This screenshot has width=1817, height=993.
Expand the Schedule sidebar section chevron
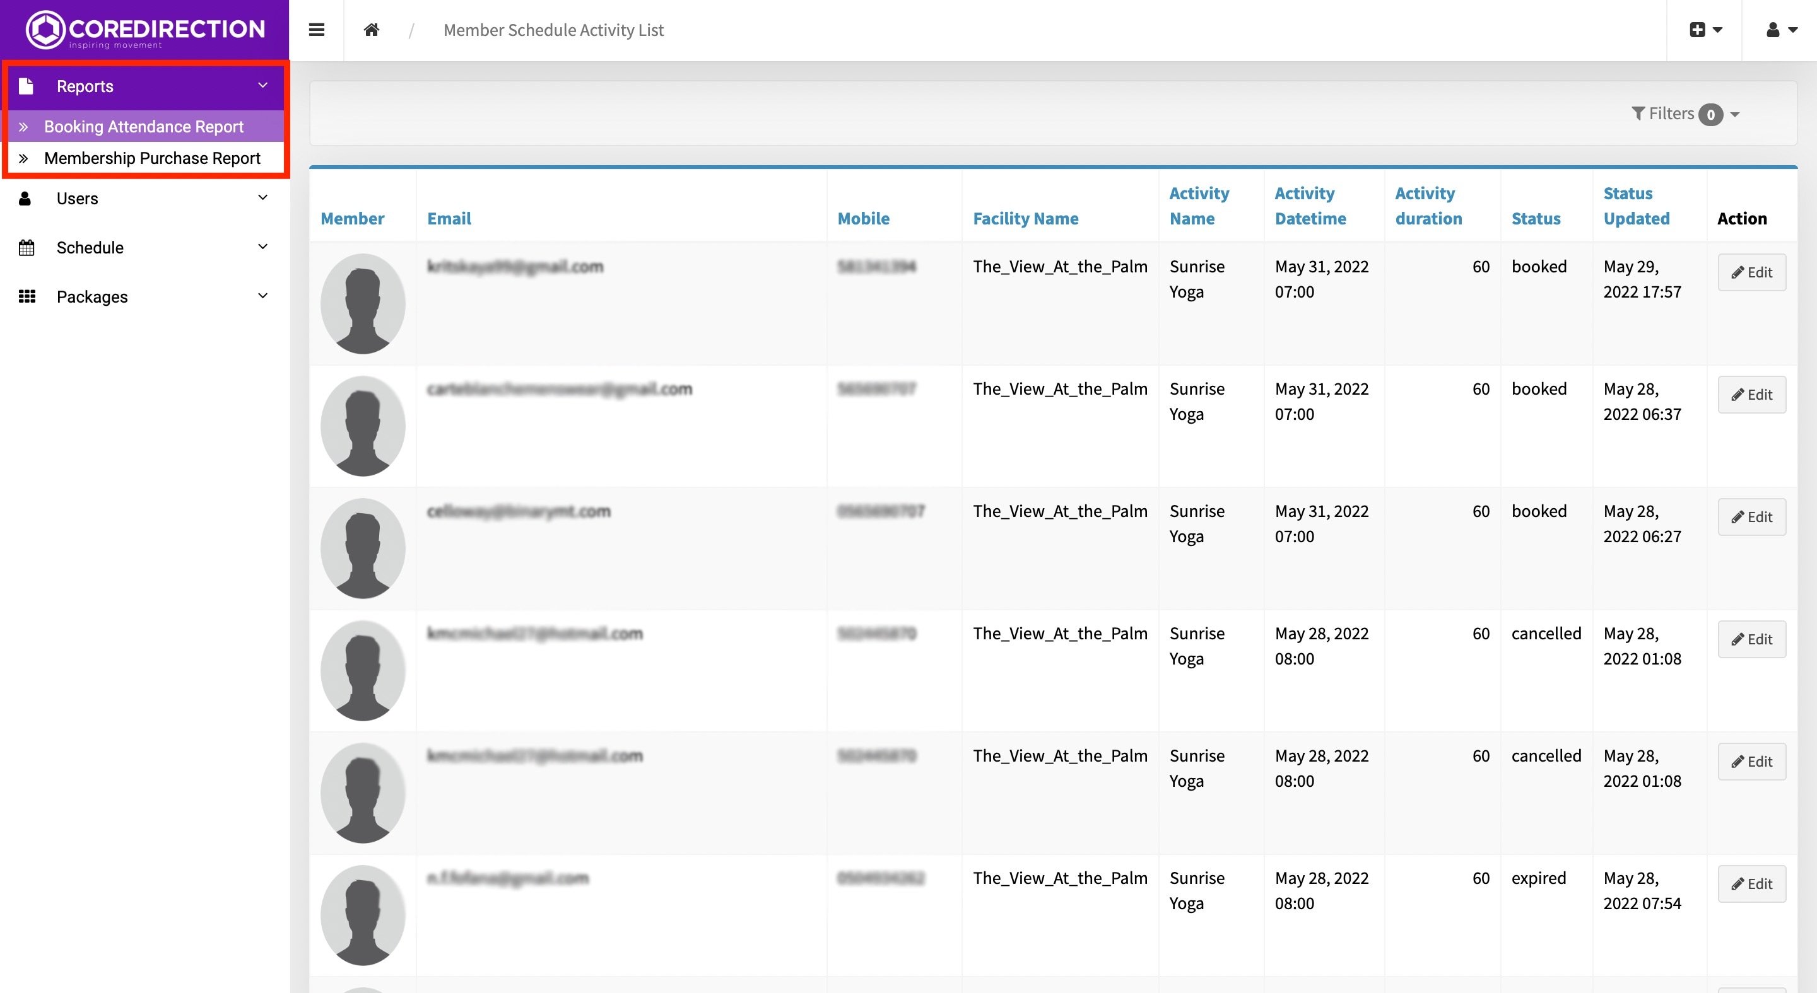tap(263, 247)
